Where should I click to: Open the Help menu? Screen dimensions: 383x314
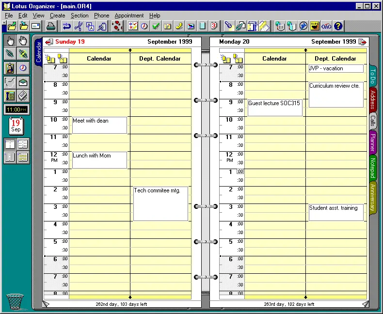(x=155, y=16)
